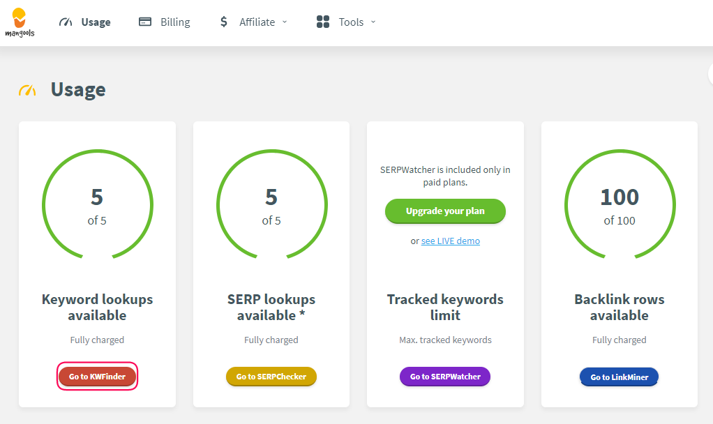The height and width of the screenshot is (424, 713).
Task: Click the Billing credit card icon
Action: 145,22
